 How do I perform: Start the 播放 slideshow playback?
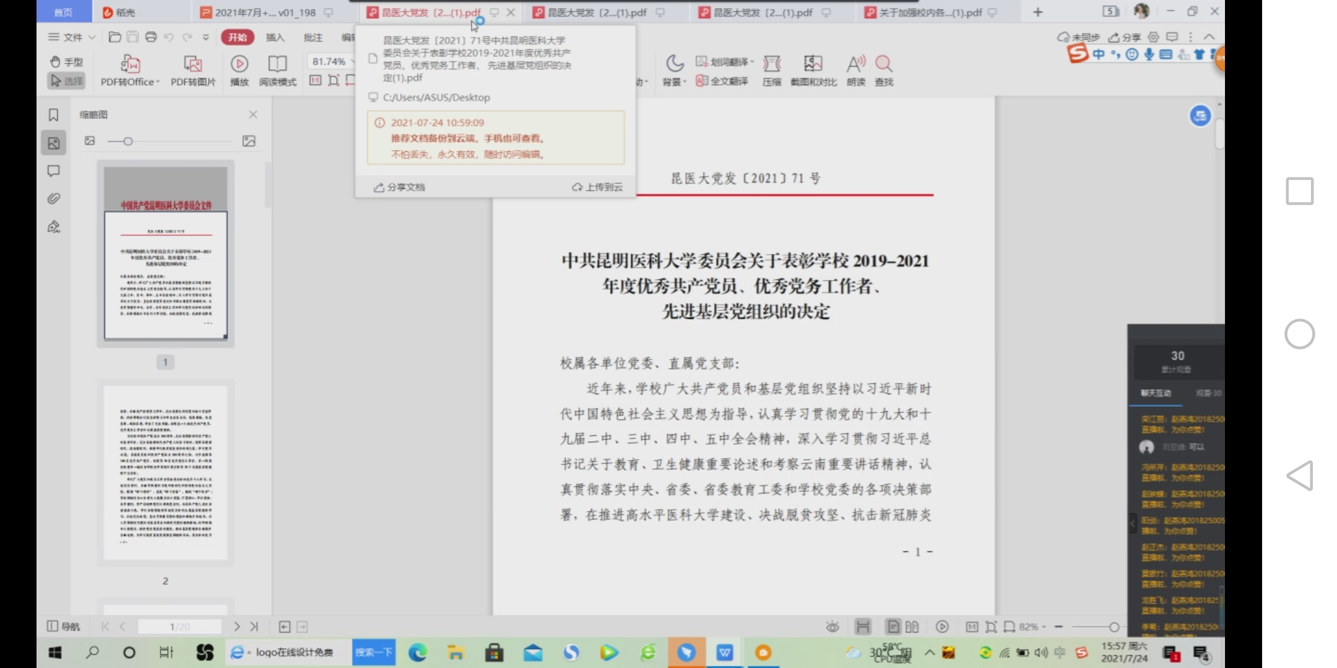239,69
